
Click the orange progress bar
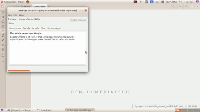[x=19, y=71]
